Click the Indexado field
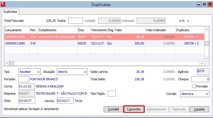The height and width of the screenshot is (118, 213). [151, 21]
